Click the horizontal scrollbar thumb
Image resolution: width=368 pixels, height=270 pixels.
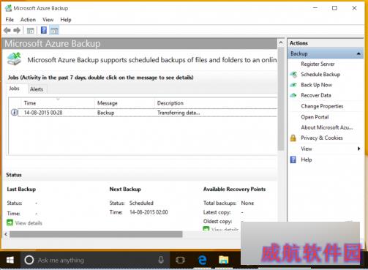point(96,234)
